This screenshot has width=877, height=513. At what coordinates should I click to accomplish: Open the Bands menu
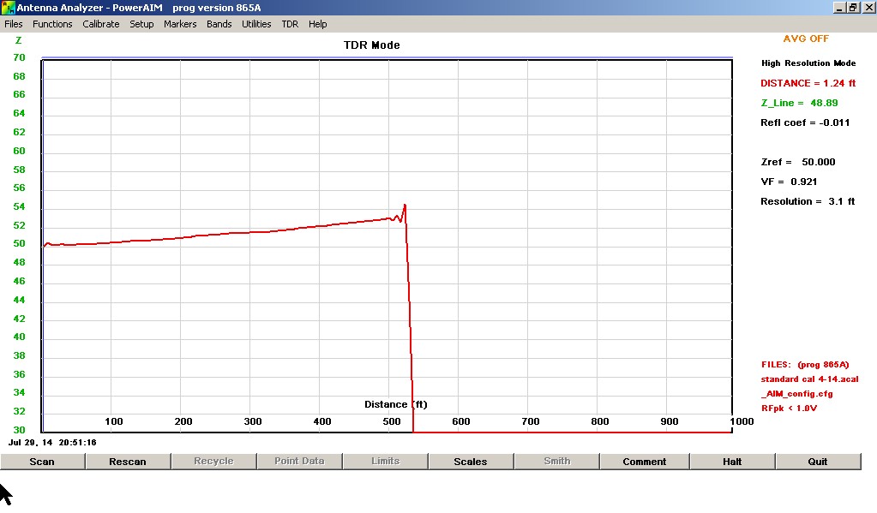pyautogui.click(x=219, y=24)
